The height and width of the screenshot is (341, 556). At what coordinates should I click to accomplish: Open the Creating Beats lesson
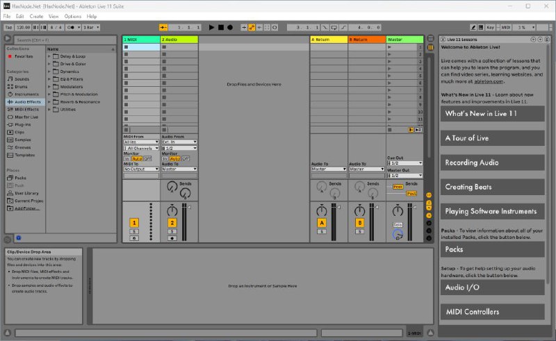click(x=493, y=187)
